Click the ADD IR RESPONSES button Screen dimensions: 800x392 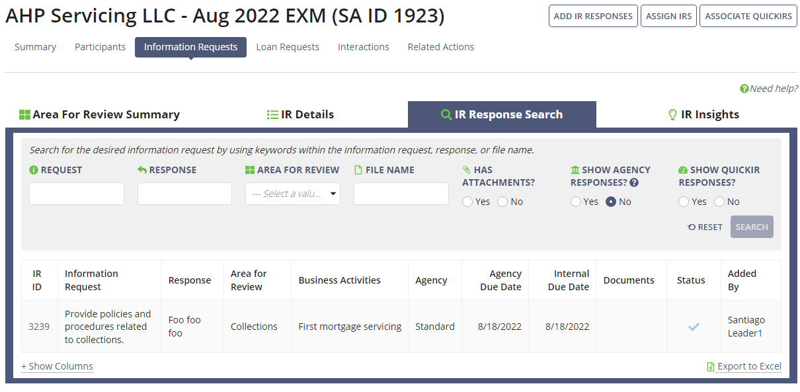(x=593, y=16)
